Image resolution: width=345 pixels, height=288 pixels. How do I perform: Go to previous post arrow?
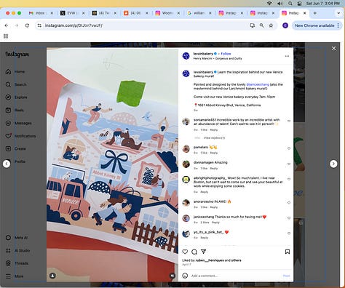(x=7, y=164)
